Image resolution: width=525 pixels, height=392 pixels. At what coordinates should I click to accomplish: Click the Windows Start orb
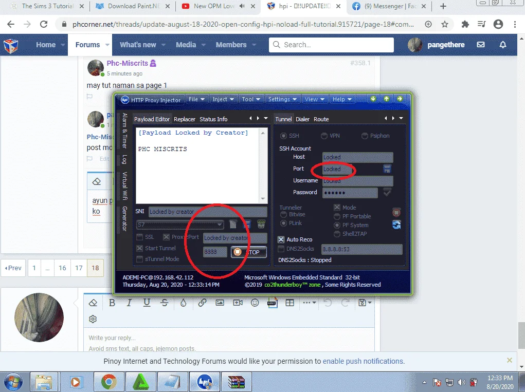coord(13,382)
